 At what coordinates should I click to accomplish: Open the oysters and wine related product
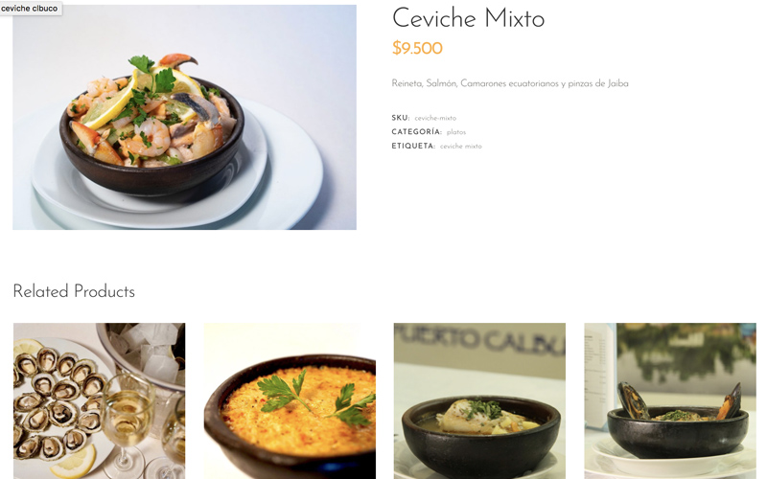(x=100, y=400)
